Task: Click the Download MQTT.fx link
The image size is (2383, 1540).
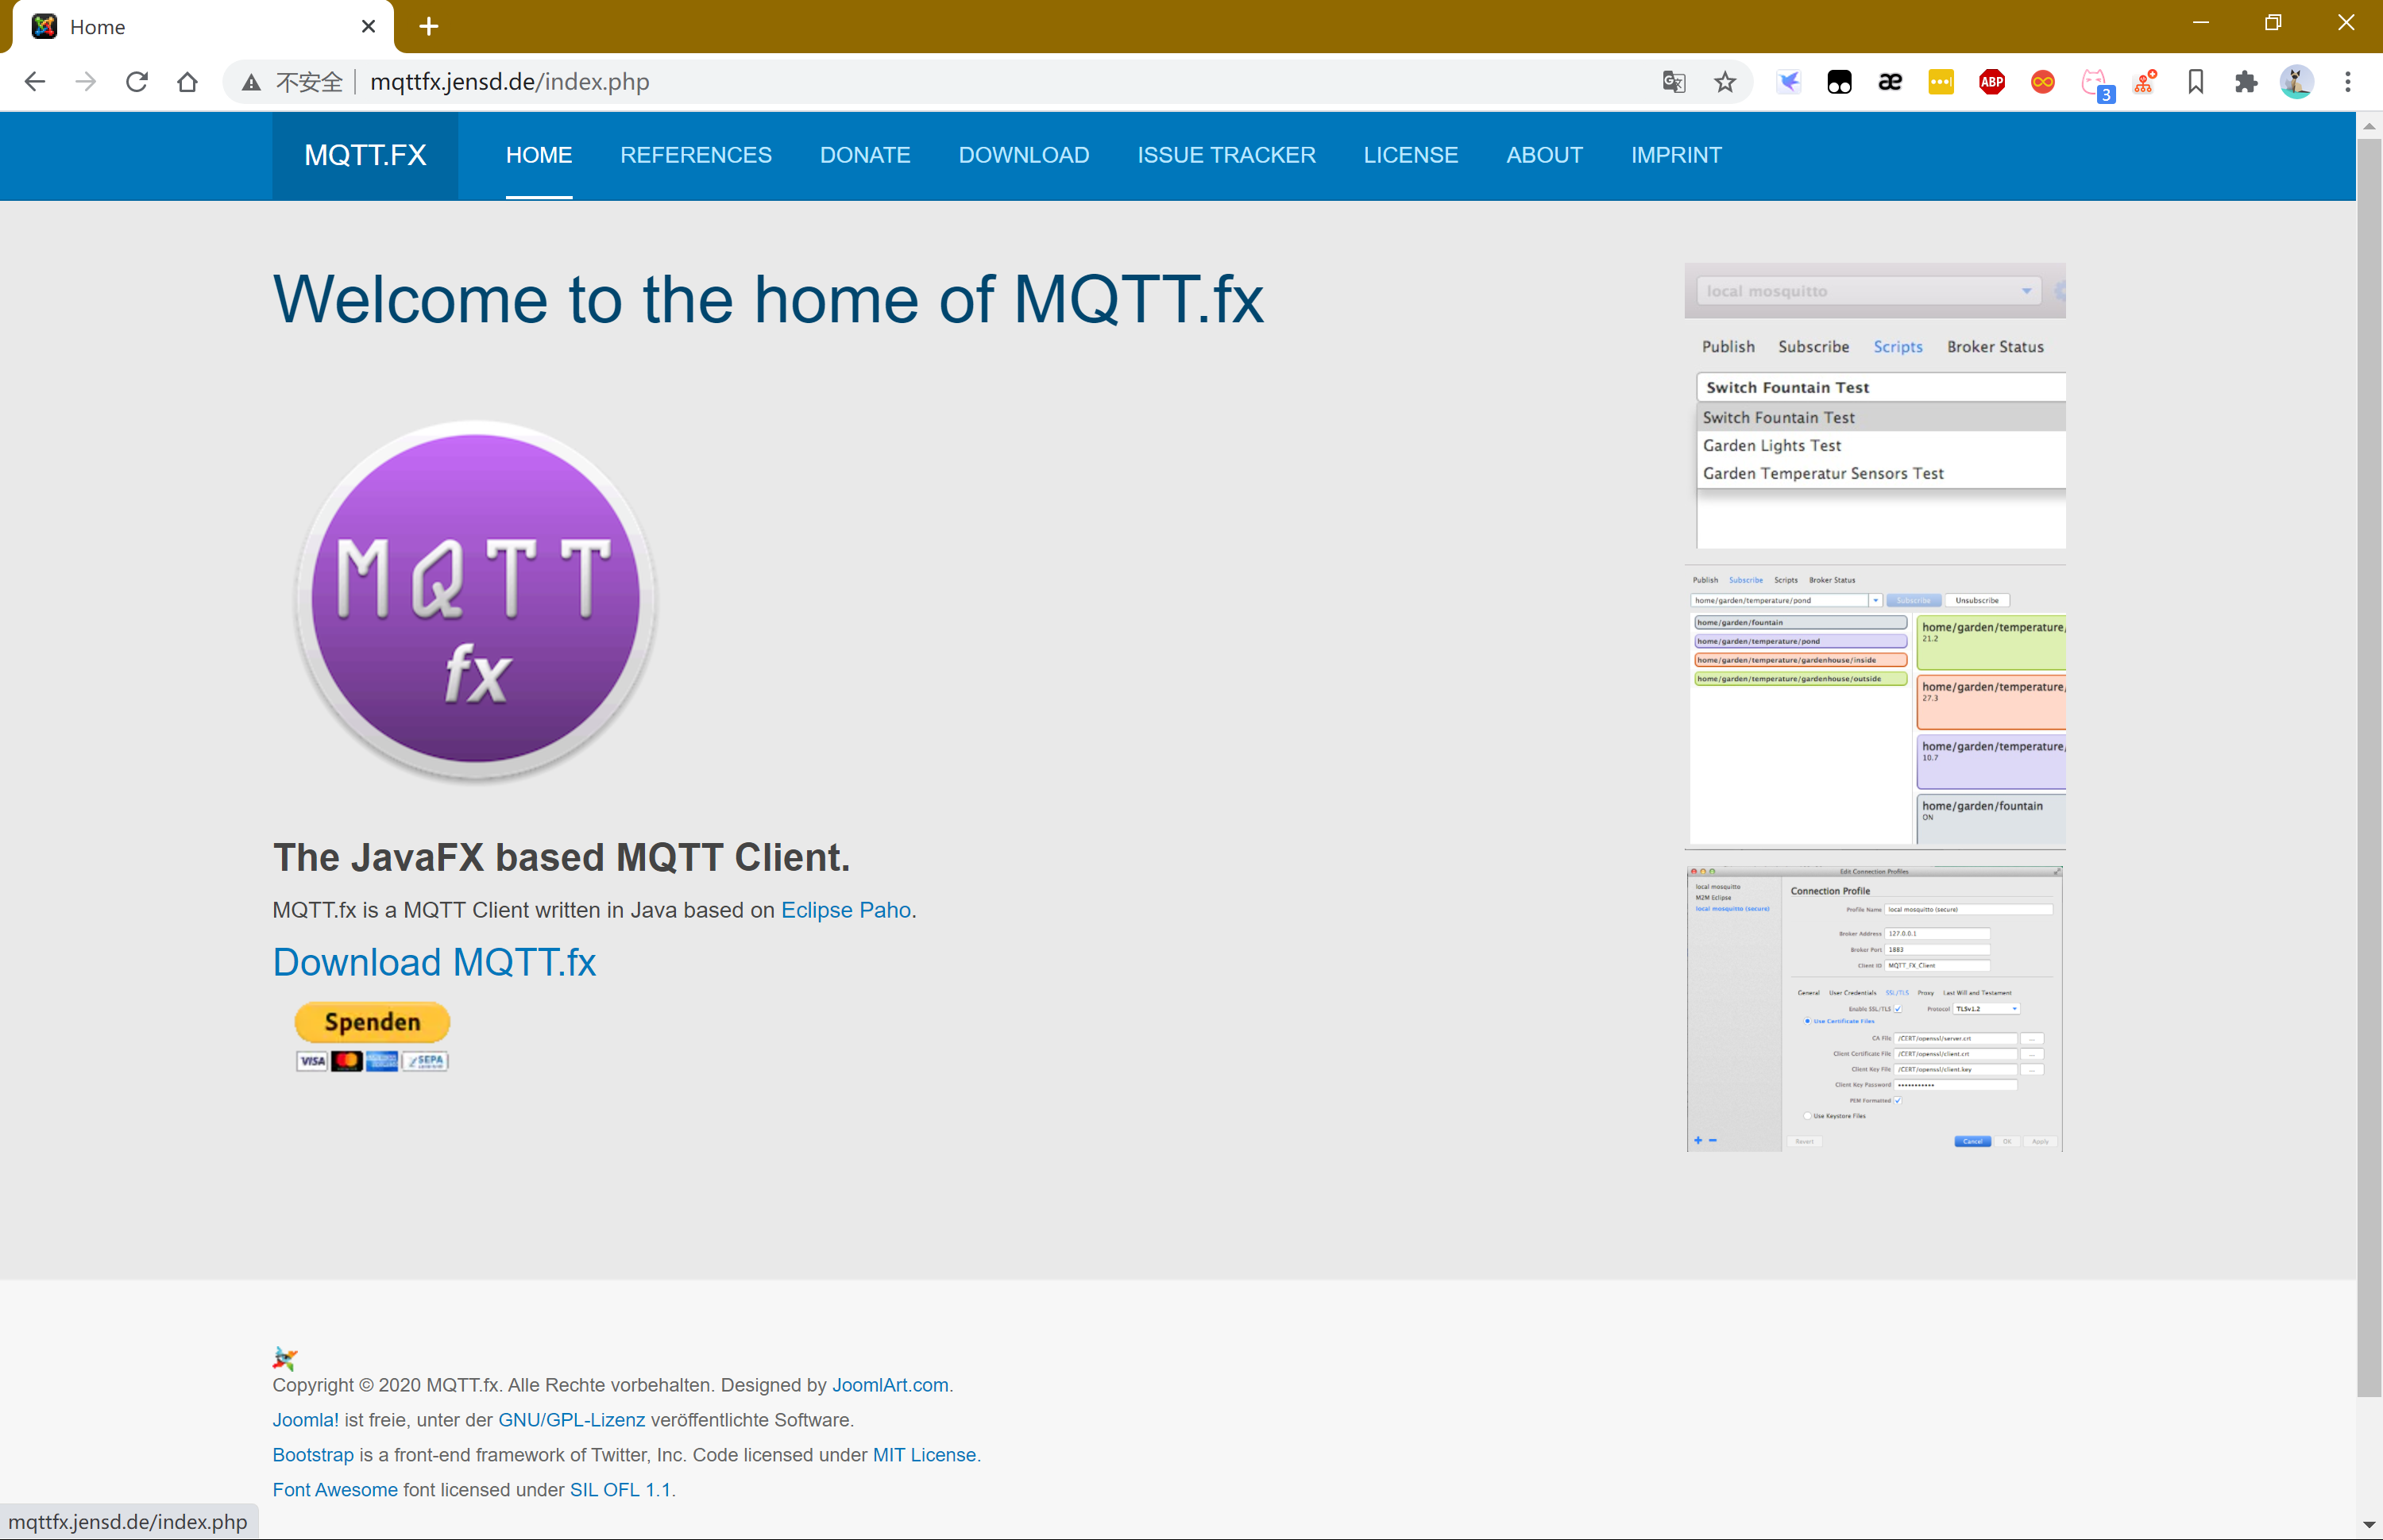Action: click(x=435, y=962)
